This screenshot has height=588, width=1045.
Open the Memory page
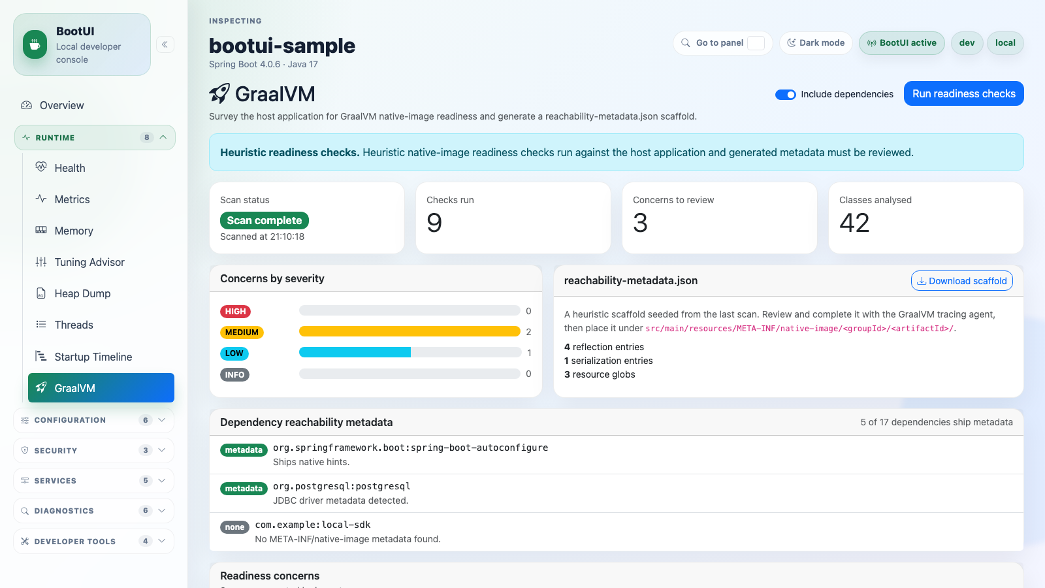[101, 231]
